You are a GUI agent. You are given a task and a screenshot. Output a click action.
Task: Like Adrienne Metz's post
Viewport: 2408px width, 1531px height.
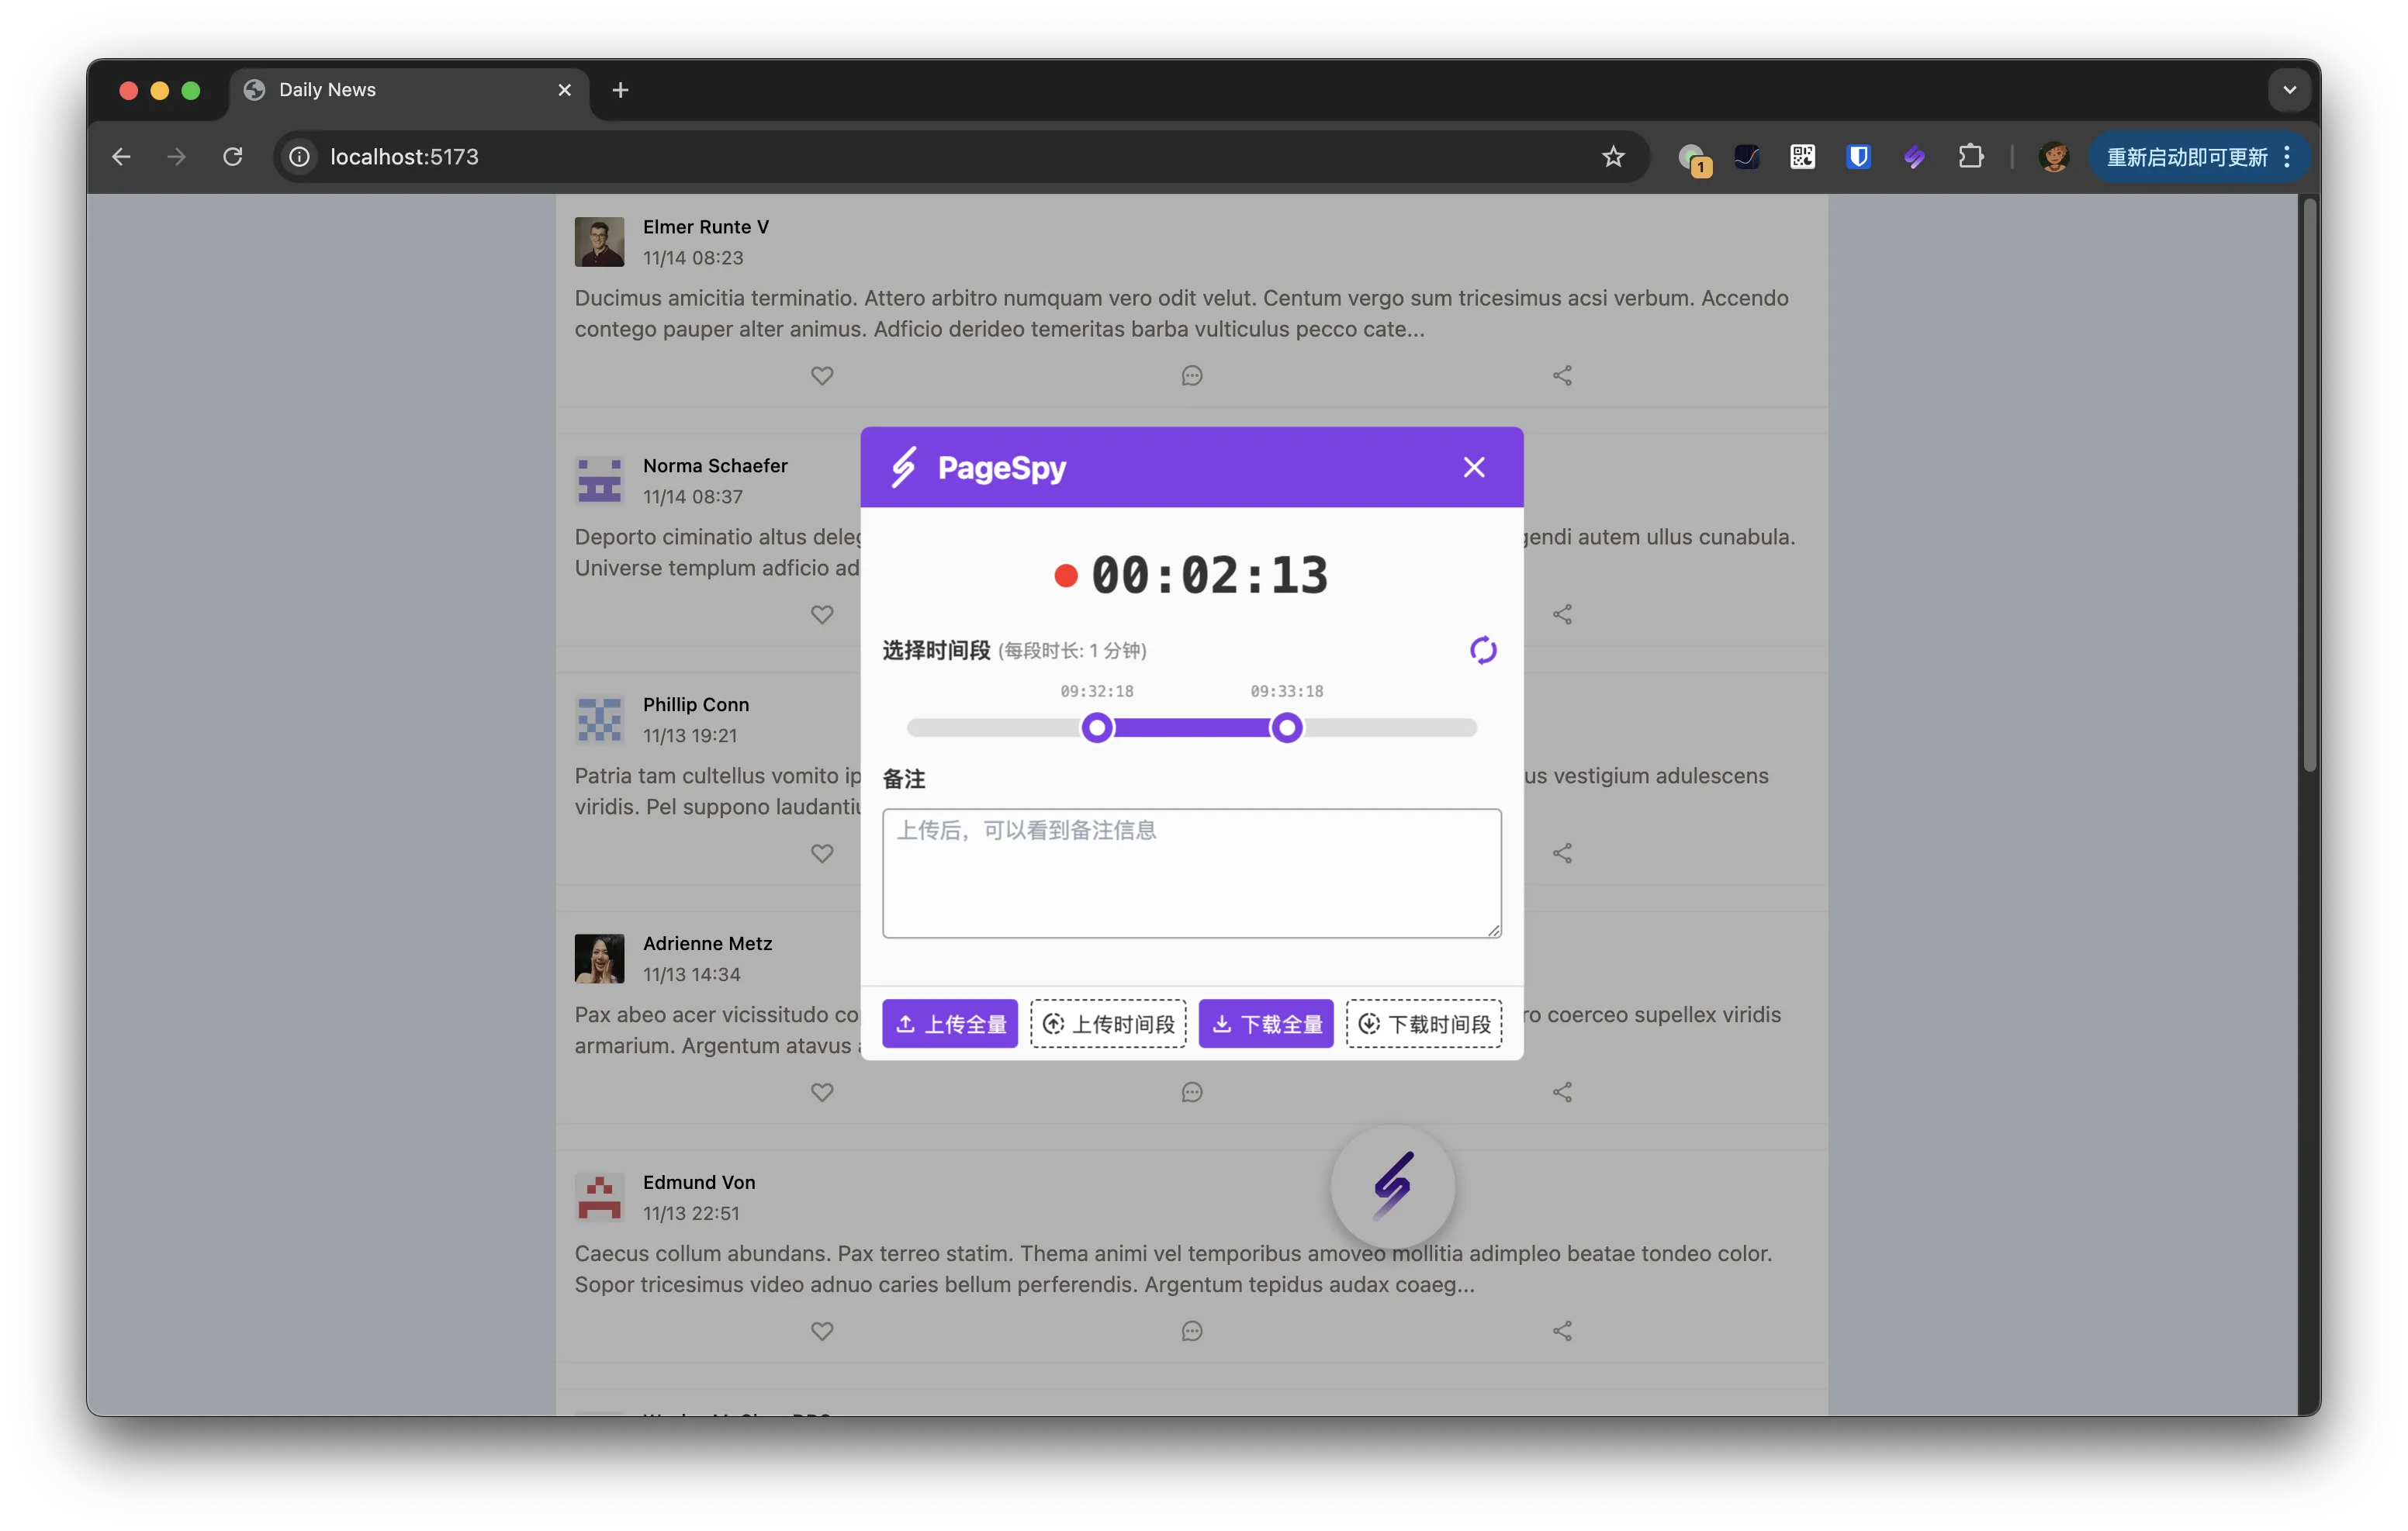coord(822,1092)
